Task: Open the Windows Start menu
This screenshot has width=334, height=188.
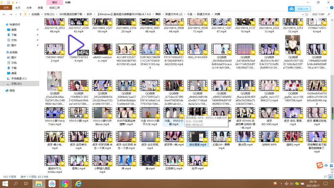Action: click(5, 183)
